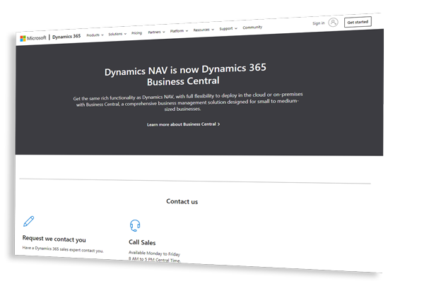
Task: Click the arrow after Learn more about Business Central
Action: tap(219, 124)
